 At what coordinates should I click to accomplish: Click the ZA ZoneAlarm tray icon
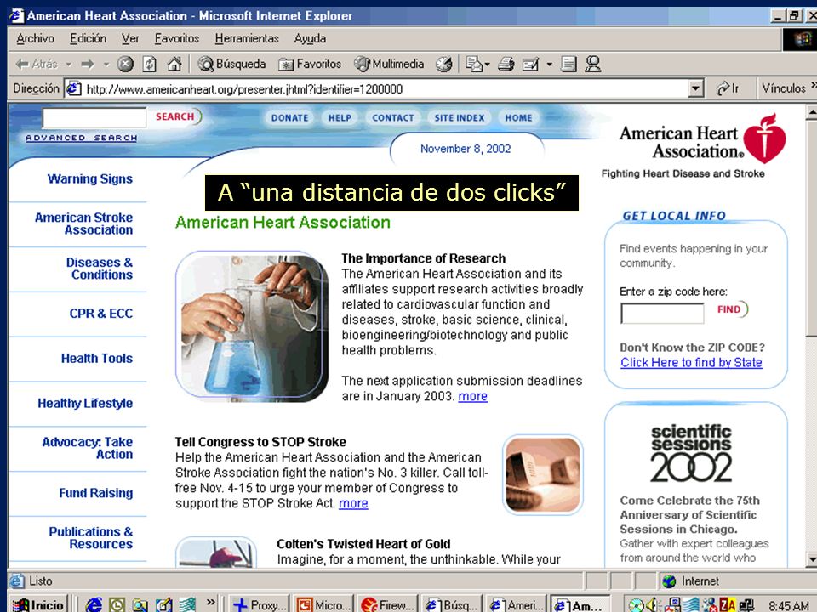point(727,604)
